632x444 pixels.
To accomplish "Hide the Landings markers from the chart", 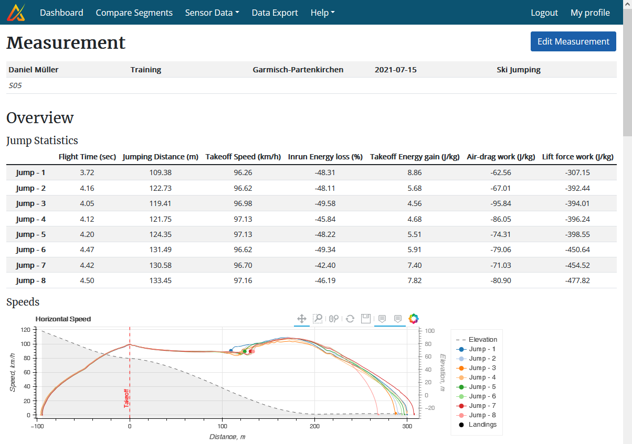I will (482, 425).
